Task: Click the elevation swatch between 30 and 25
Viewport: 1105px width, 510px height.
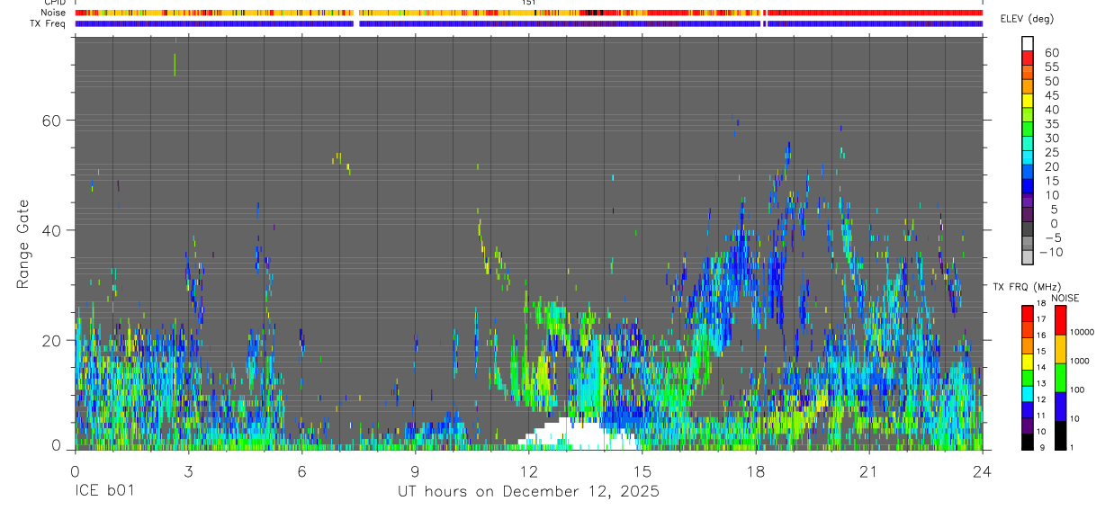Action: [1028, 144]
